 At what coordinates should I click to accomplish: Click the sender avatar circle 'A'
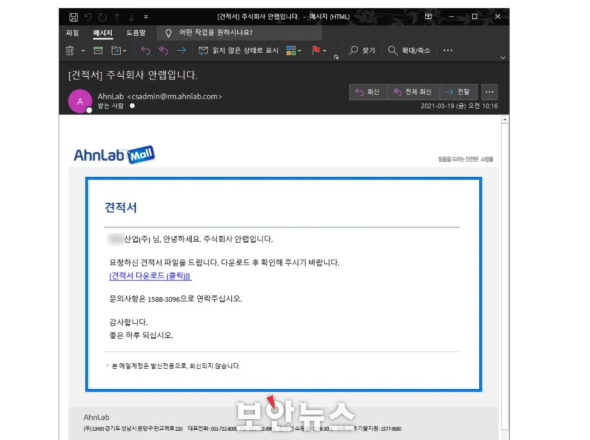point(80,101)
